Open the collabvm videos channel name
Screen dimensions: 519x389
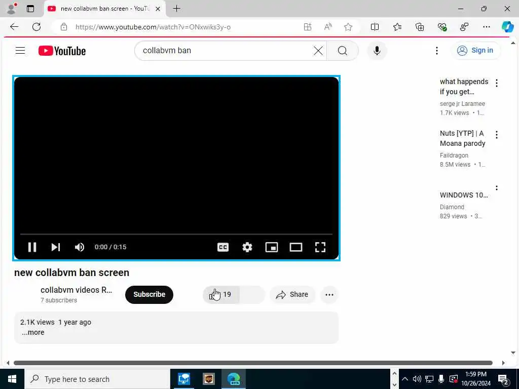[76, 290]
